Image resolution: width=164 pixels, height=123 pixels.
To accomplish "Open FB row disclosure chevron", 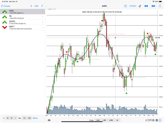I will pyautogui.click(x=42, y=17).
